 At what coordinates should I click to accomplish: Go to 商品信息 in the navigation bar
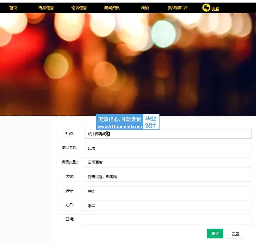point(46,8)
